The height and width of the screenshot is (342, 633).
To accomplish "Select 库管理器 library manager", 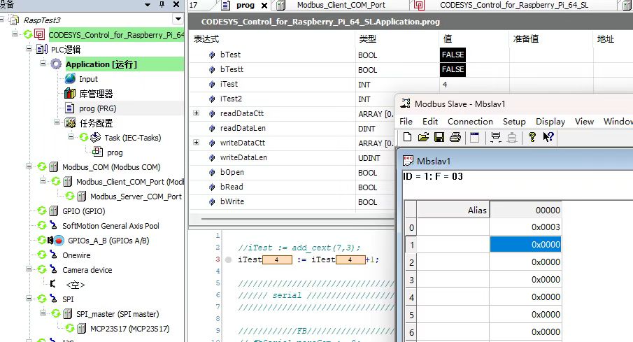I will coord(96,94).
